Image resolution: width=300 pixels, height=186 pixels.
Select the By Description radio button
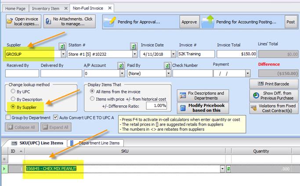click(x=13, y=99)
